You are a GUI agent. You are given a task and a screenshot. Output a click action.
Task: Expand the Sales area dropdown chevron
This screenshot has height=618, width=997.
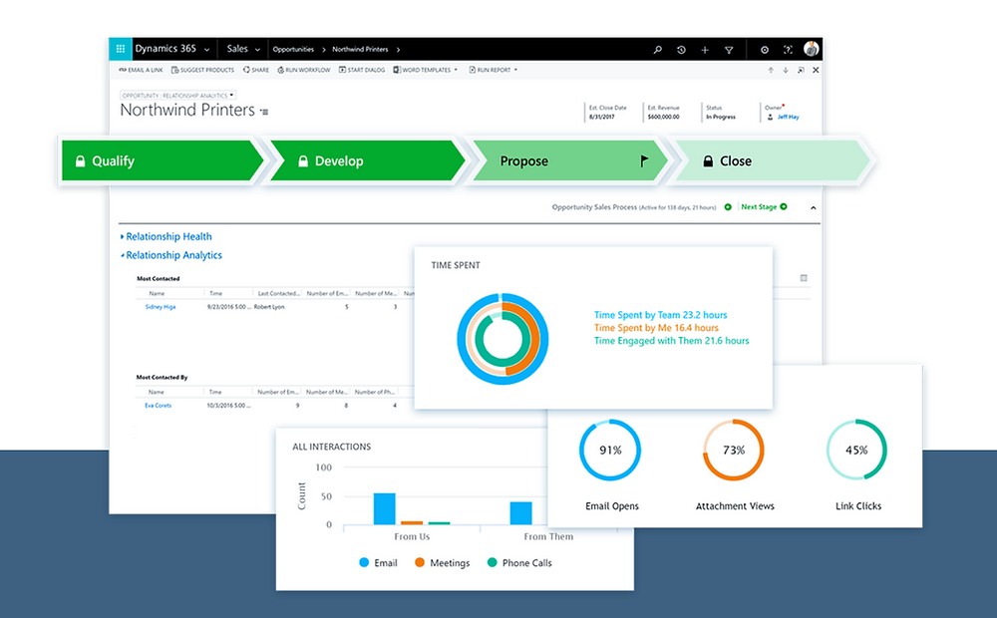(x=257, y=50)
